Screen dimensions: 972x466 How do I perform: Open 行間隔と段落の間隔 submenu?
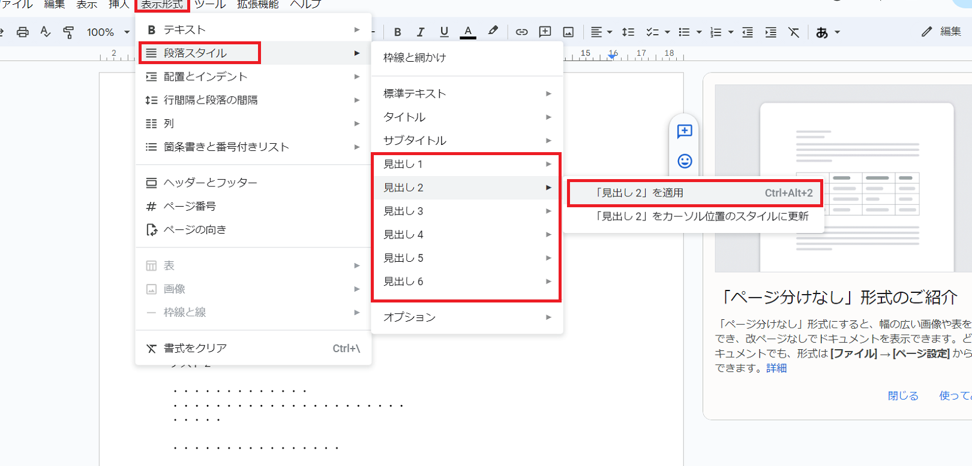253,100
